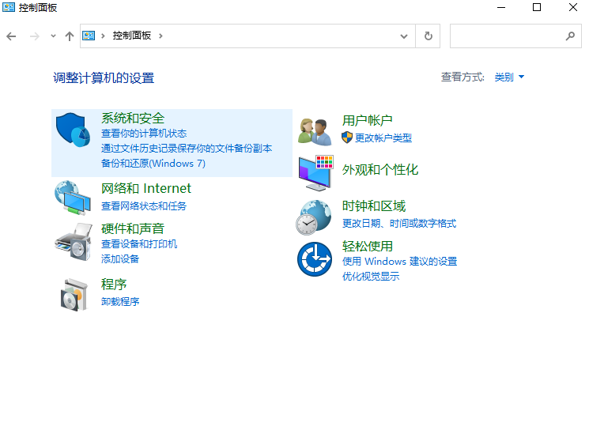Go up one folder level
The height and width of the screenshot is (445, 589).
[70, 36]
